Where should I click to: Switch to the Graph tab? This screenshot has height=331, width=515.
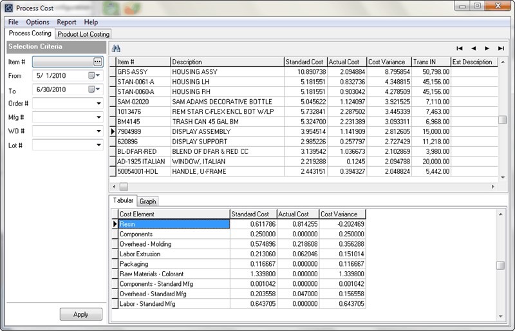tap(147, 202)
